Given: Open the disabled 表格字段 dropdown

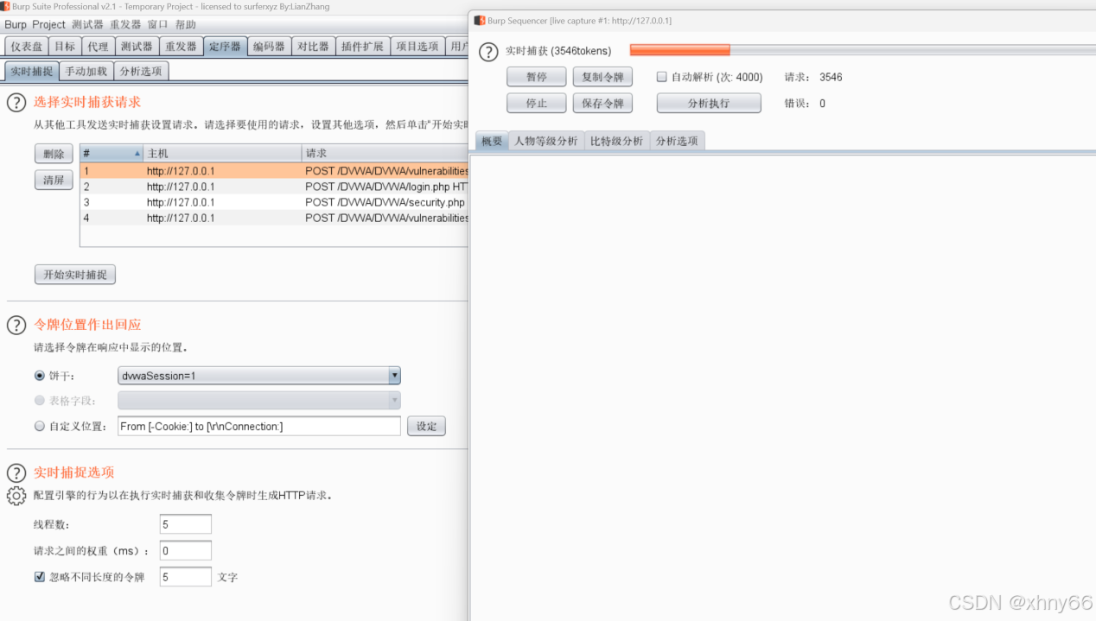Looking at the screenshot, I should click(259, 401).
